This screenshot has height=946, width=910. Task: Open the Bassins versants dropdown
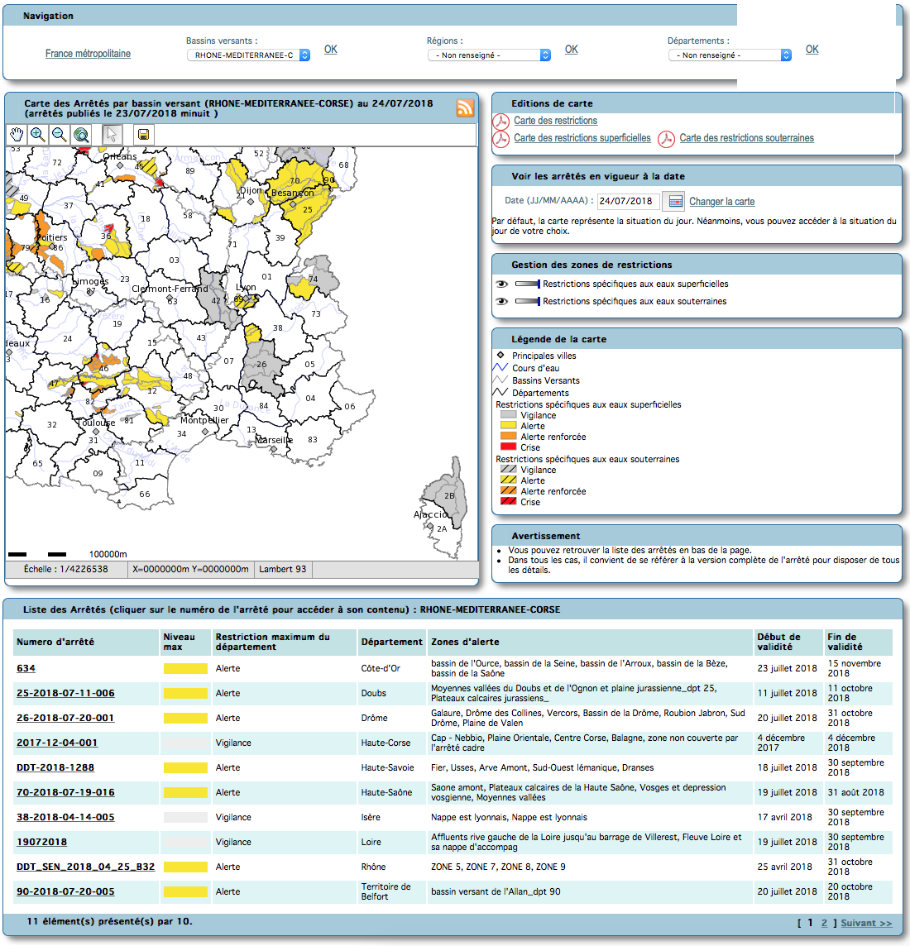tap(249, 55)
